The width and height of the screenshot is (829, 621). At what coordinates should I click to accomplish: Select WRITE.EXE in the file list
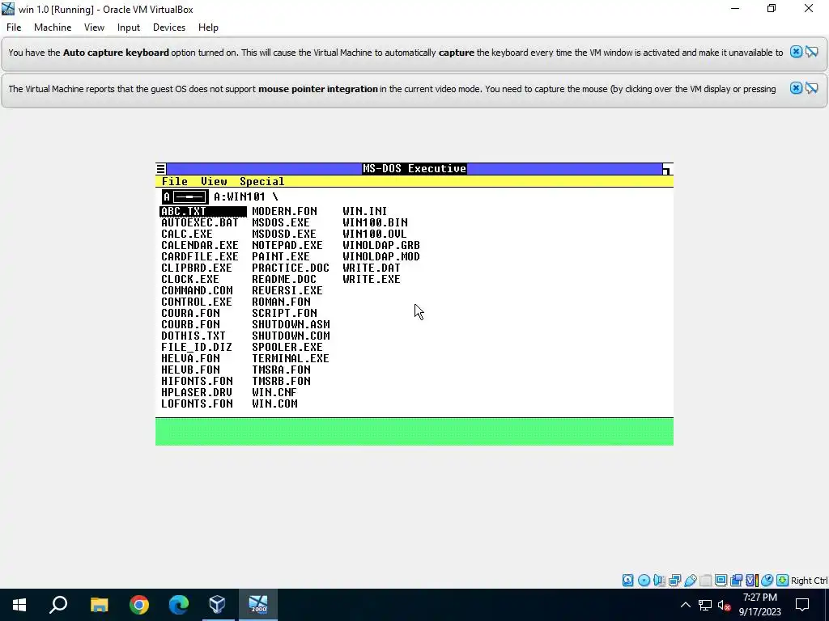tap(371, 279)
